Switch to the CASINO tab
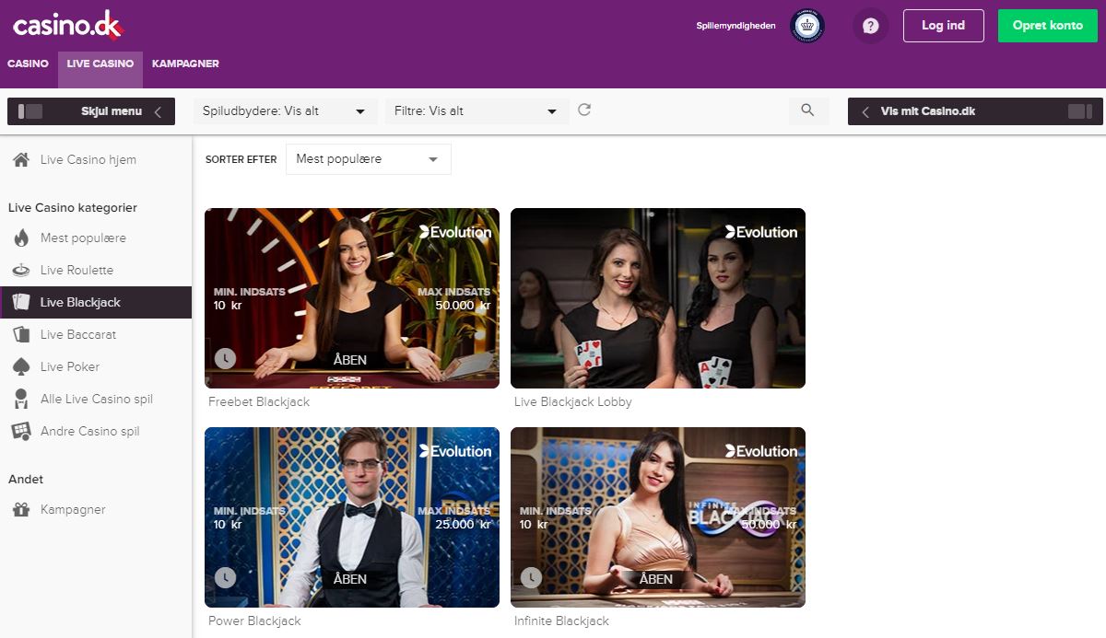 pos(28,64)
